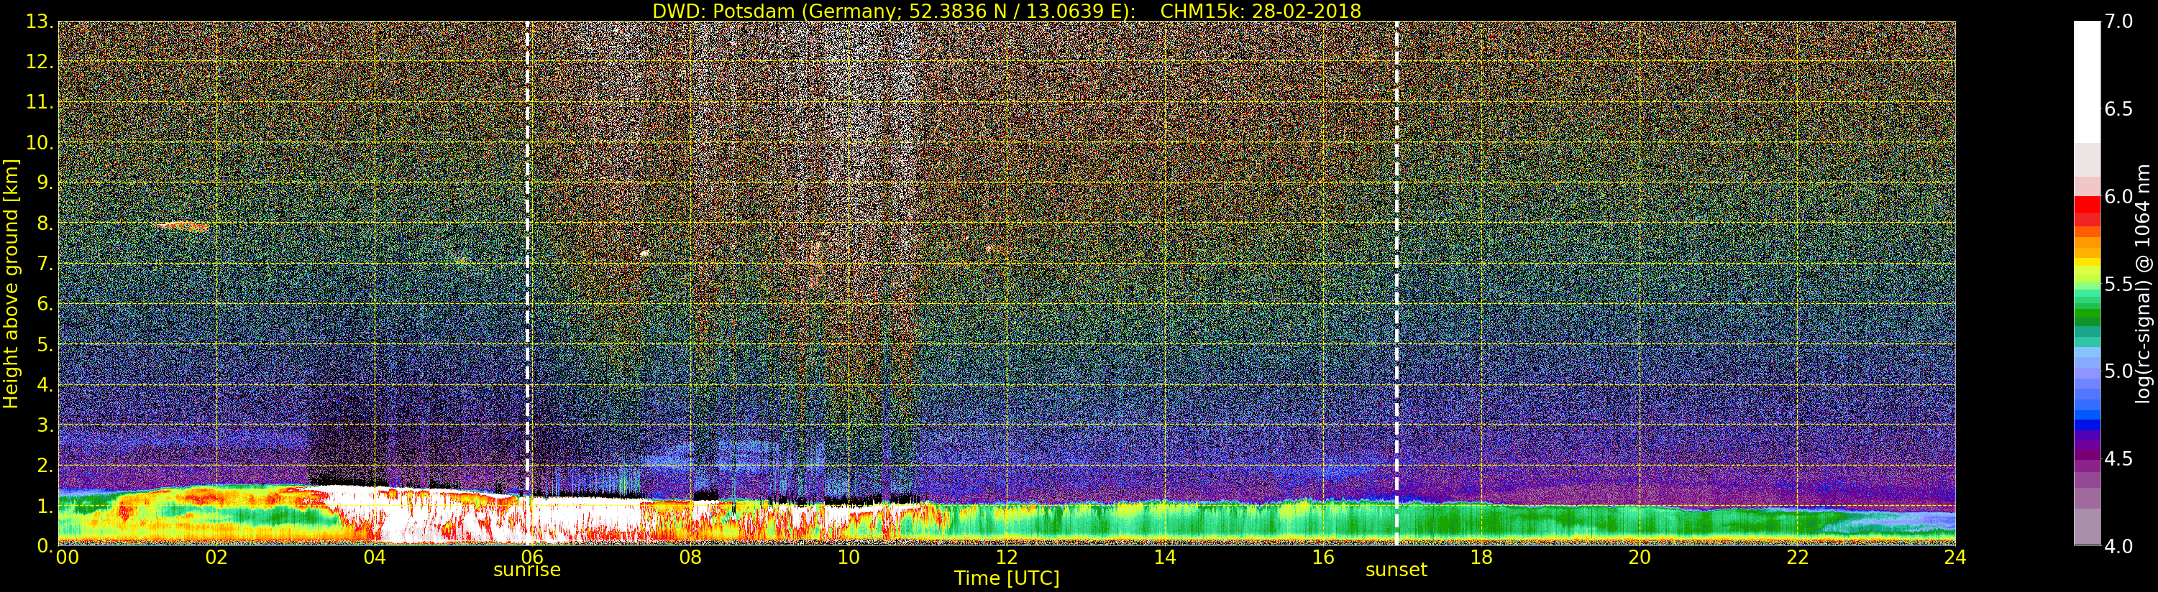Click the "Time [UTC]" axis label
Image resolution: width=2158 pixels, height=592 pixels.
[1007, 578]
